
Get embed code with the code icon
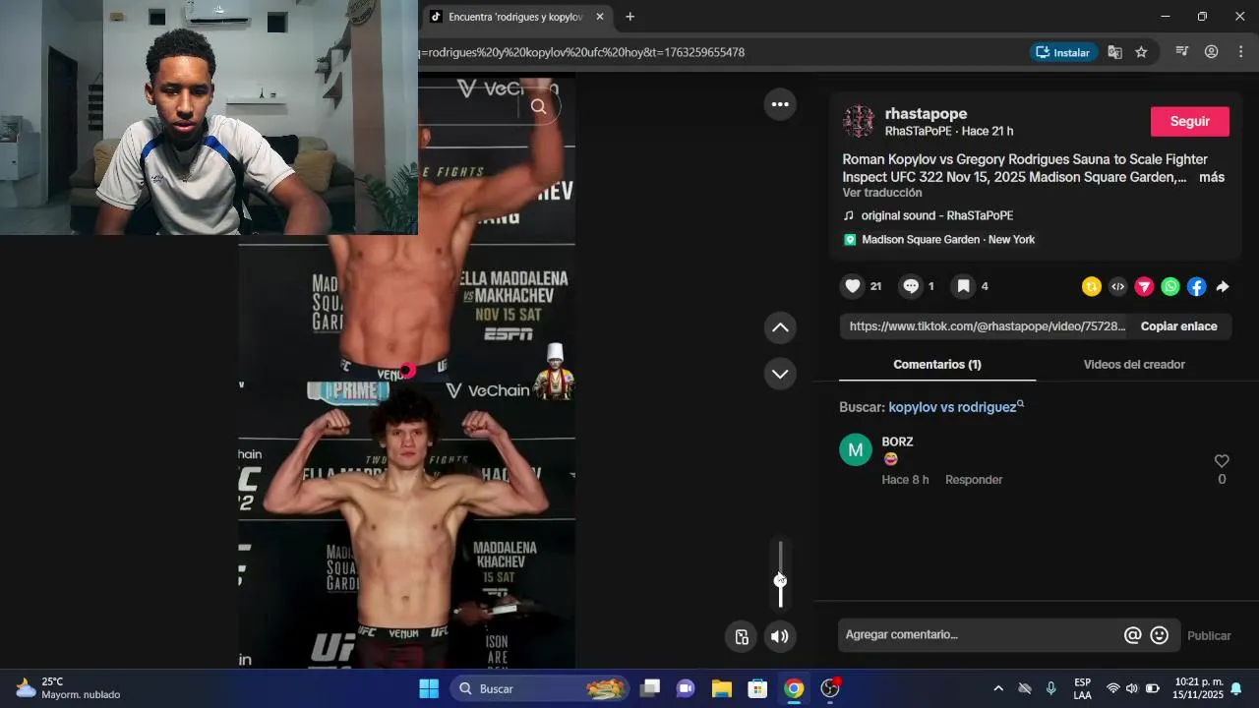[1117, 287]
